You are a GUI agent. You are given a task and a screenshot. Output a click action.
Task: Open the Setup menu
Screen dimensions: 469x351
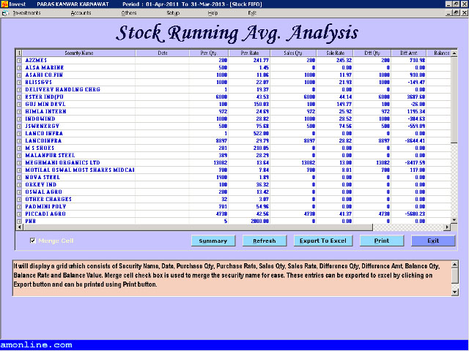tap(172, 13)
